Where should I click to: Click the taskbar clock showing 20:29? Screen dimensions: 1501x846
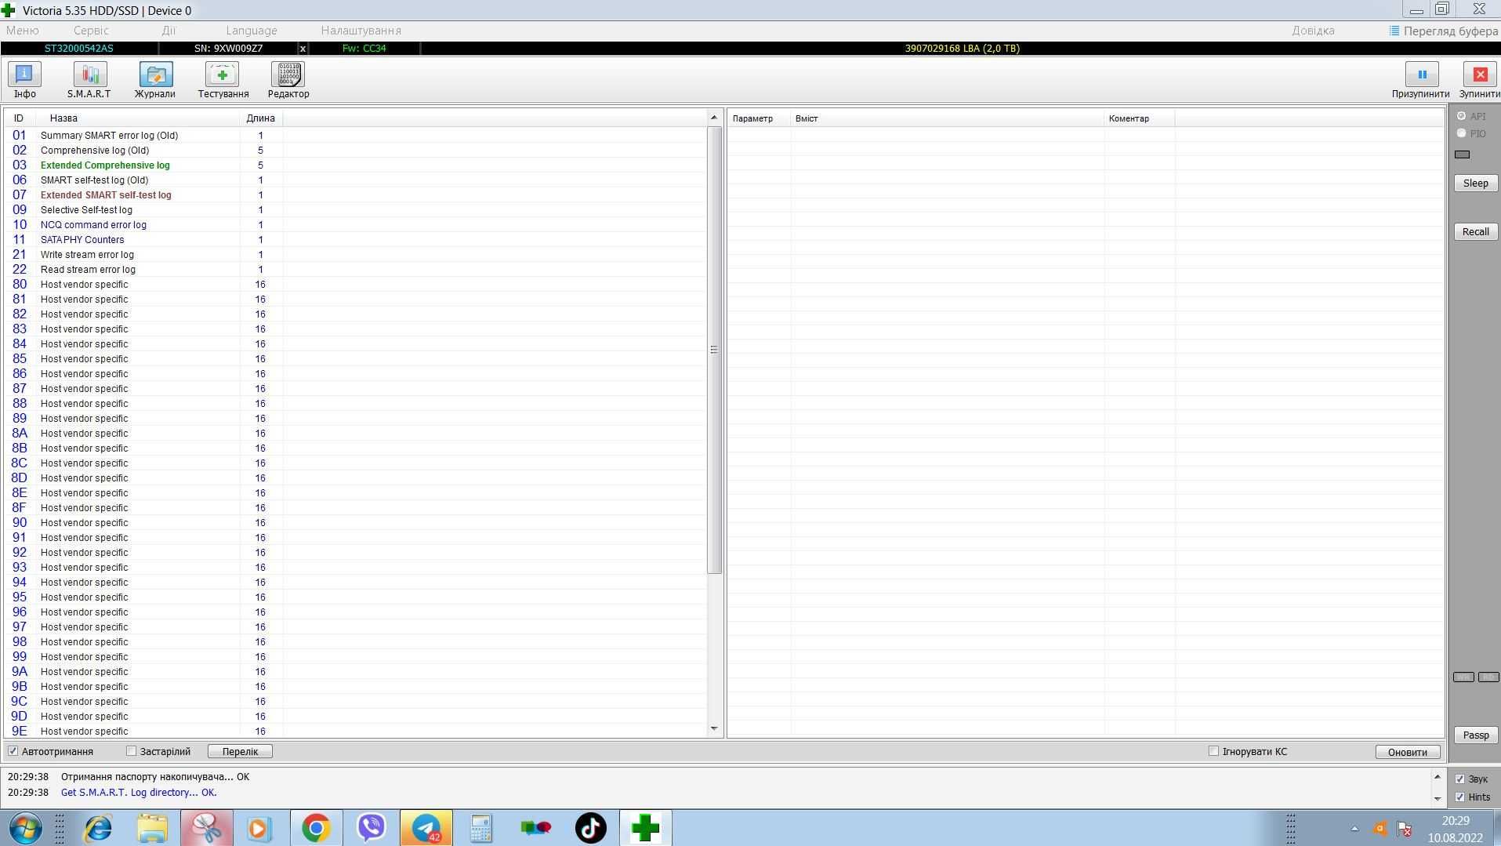click(x=1455, y=821)
